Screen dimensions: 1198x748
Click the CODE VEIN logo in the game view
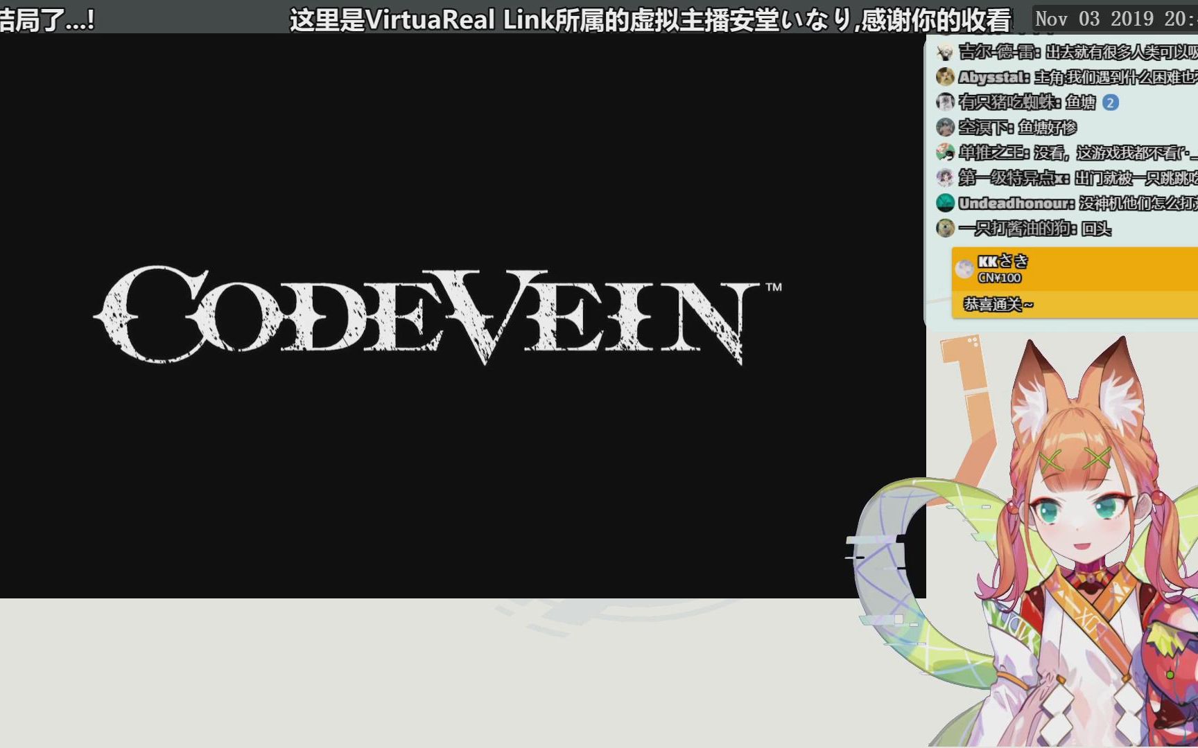click(438, 315)
